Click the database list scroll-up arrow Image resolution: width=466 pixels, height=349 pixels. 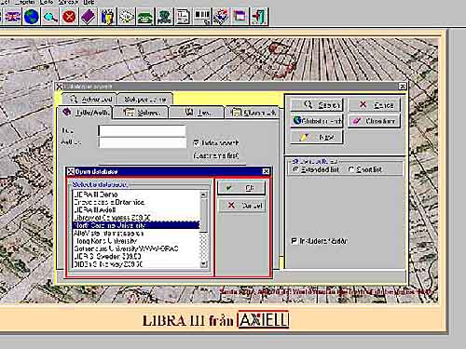point(203,195)
